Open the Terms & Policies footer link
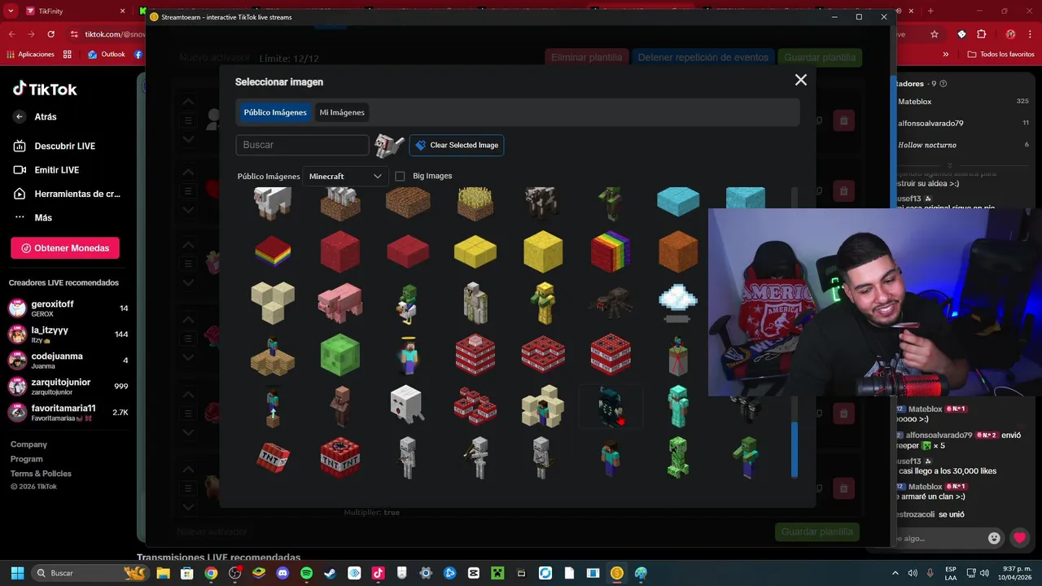 41,474
